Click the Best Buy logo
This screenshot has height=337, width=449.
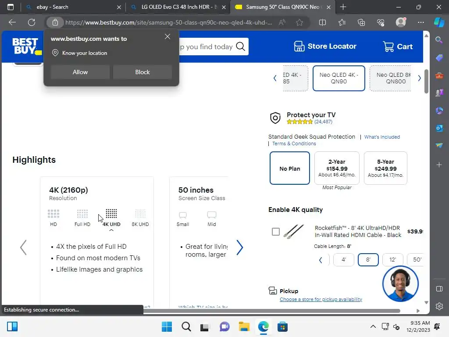[27, 46]
